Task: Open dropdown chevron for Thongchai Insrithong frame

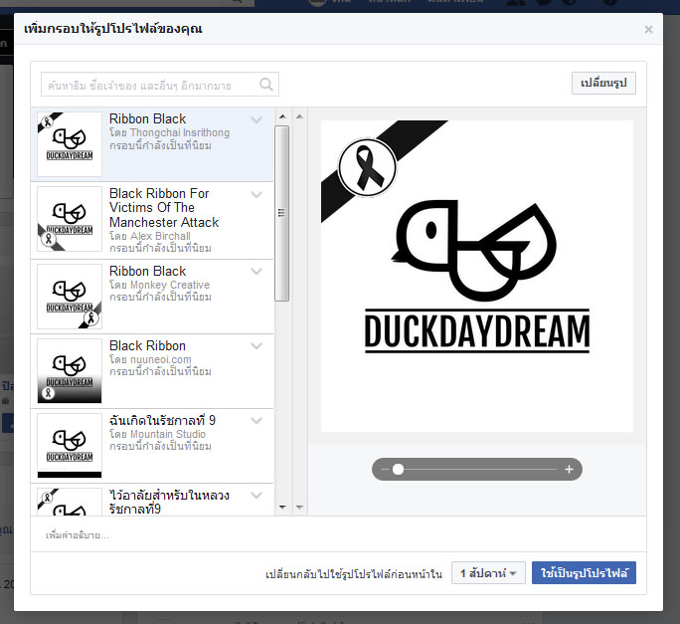Action: coord(256,119)
